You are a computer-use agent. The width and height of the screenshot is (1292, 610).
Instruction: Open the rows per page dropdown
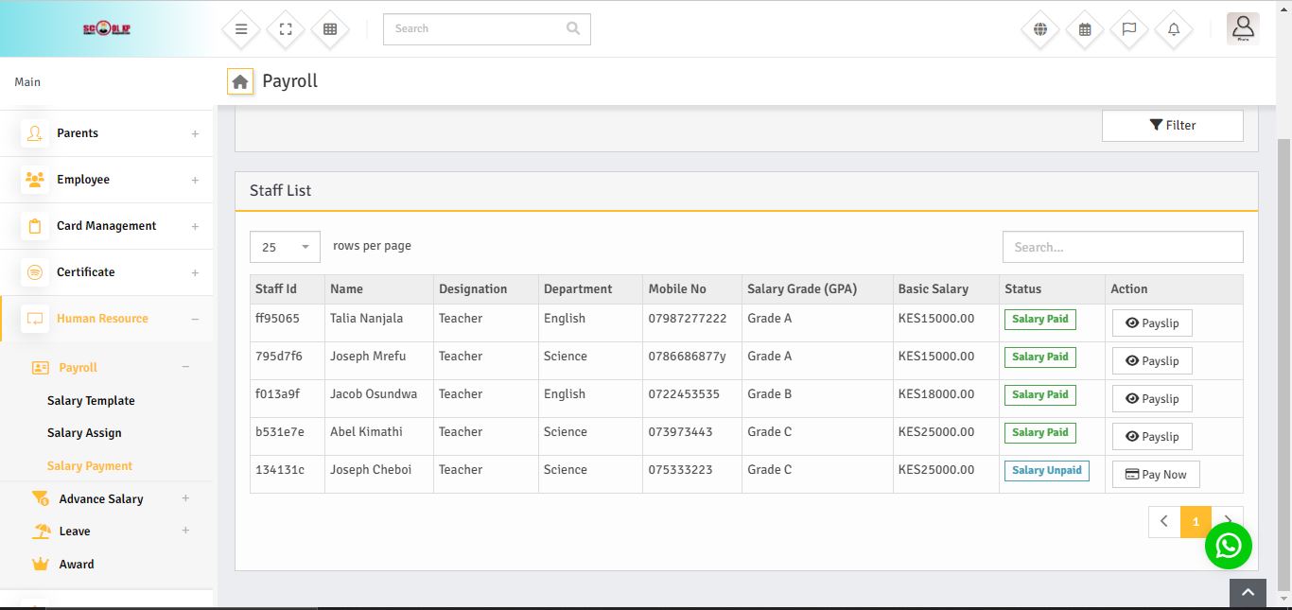[x=285, y=247]
